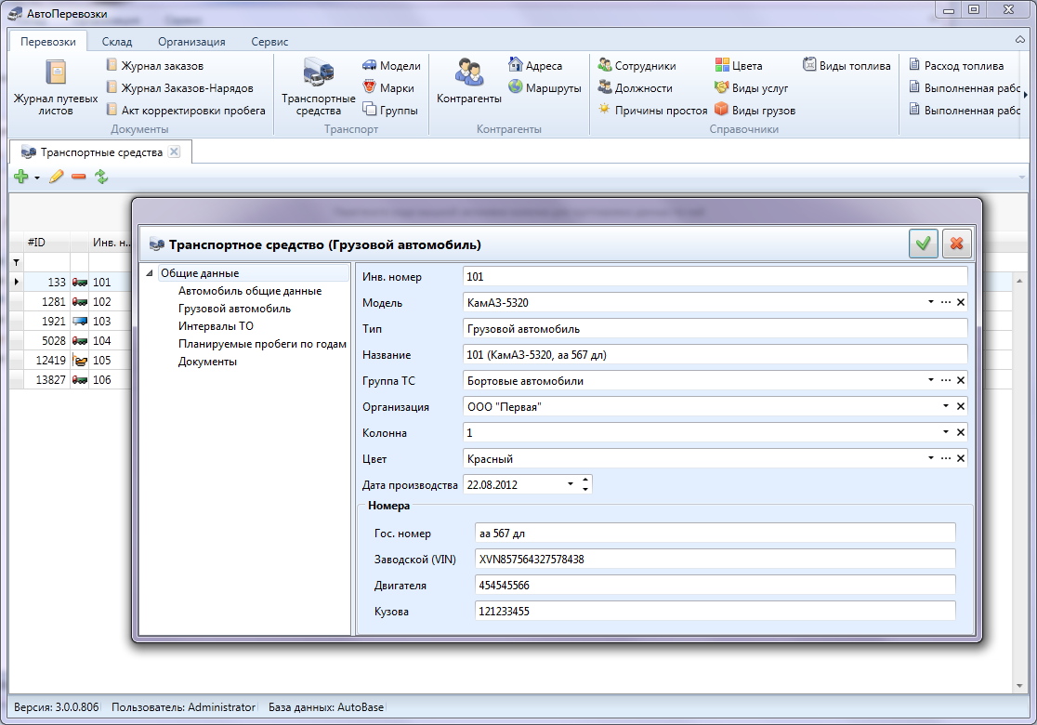Open the Модель dropdown arrow

pos(930,302)
